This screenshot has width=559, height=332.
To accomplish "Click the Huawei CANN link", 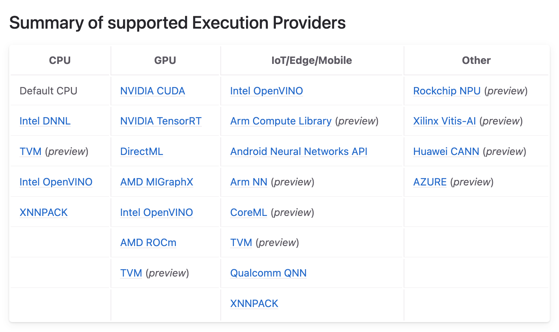I will click(x=446, y=152).
